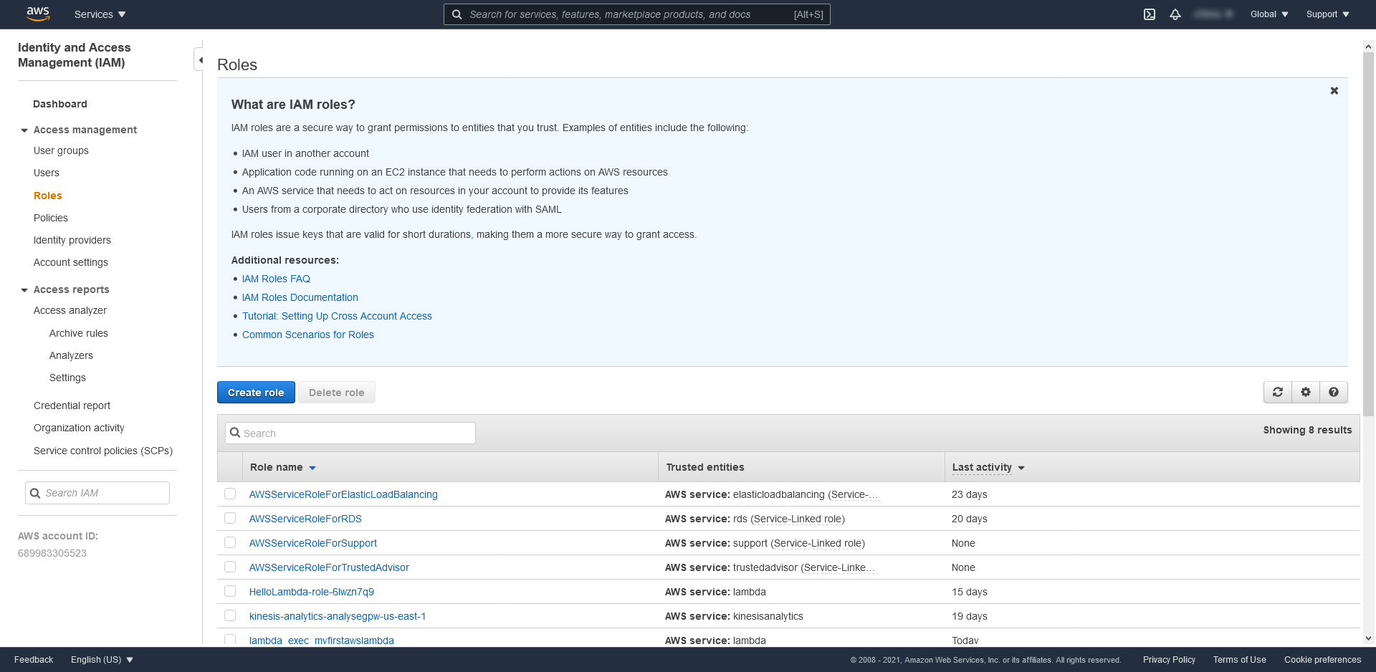Collapse the Access management section
This screenshot has height=672, width=1376.
click(x=24, y=130)
